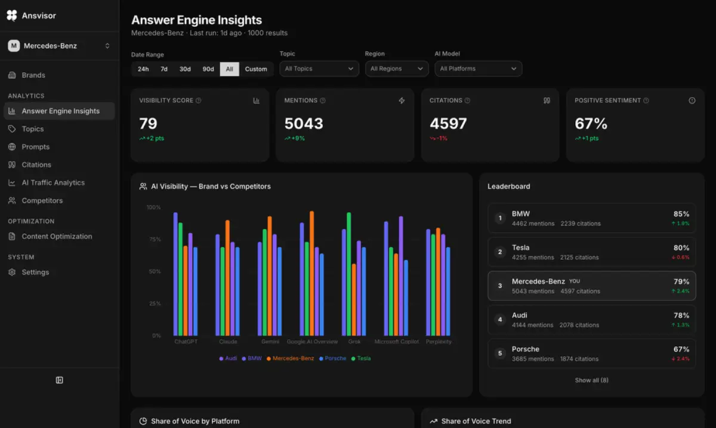This screenshot has width=716, height=428.
Task: Select the 7d date range
Action: click(164, 69)
